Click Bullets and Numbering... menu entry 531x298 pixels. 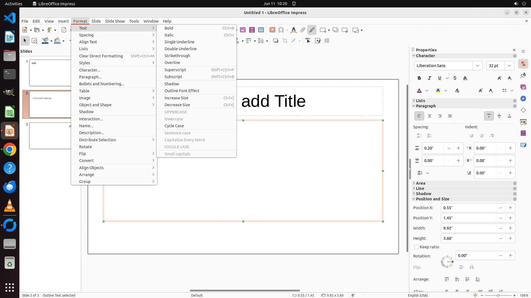(x=101, y=84)
